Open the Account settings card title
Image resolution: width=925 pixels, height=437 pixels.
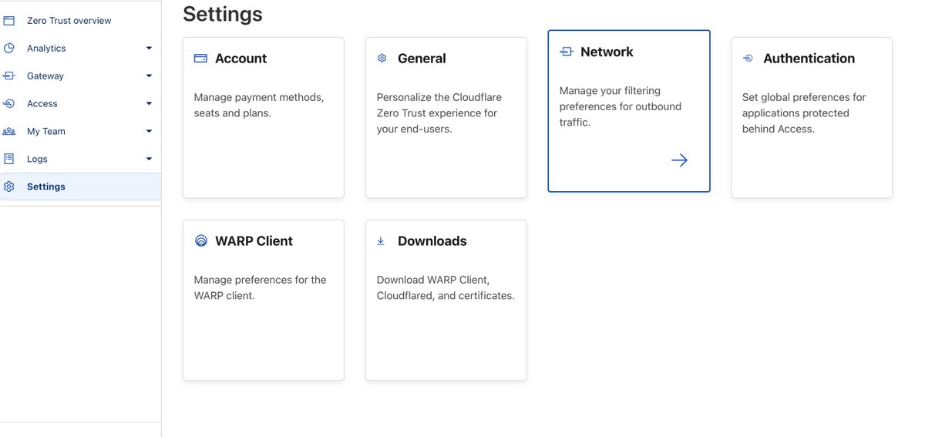pyautogui.click(x=240, y=59)
